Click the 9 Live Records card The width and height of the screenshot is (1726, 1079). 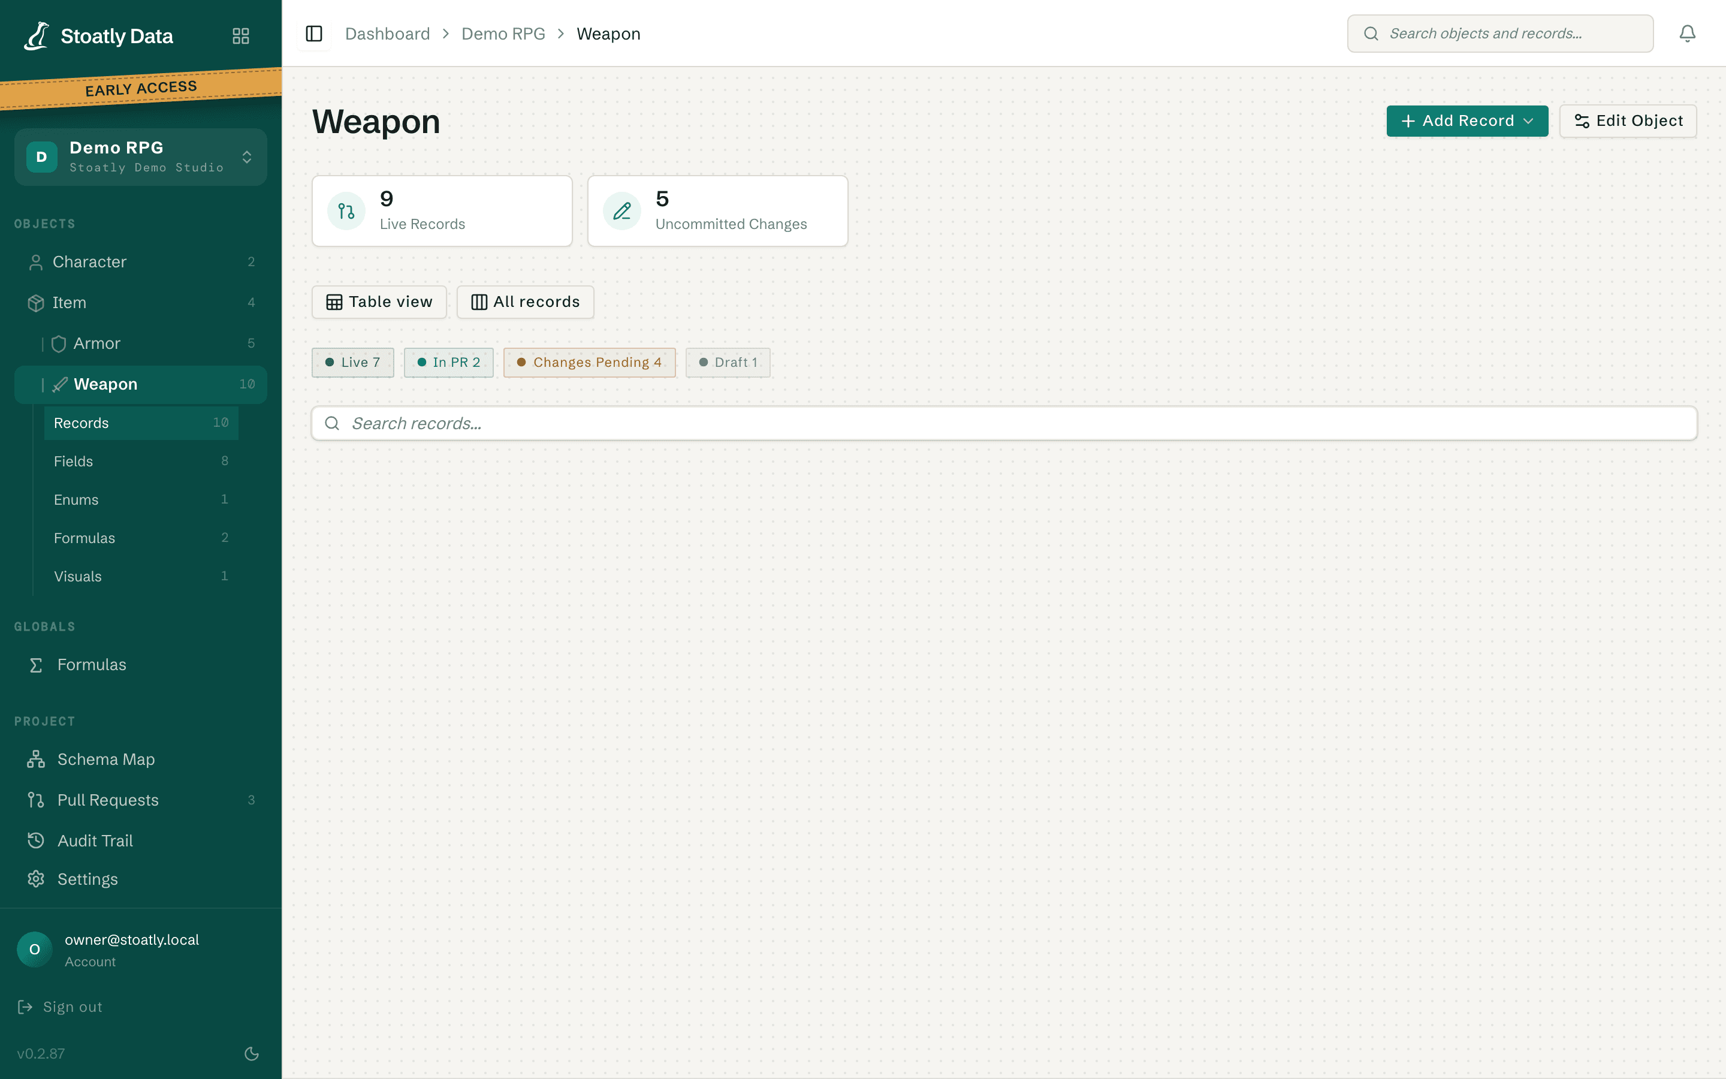[x=442, y=211]
